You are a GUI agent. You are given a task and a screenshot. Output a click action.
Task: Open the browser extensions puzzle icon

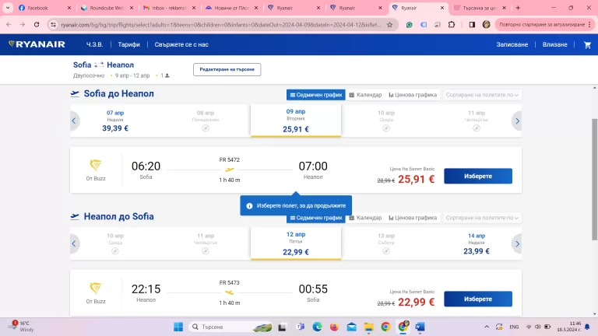coord(452,24)
